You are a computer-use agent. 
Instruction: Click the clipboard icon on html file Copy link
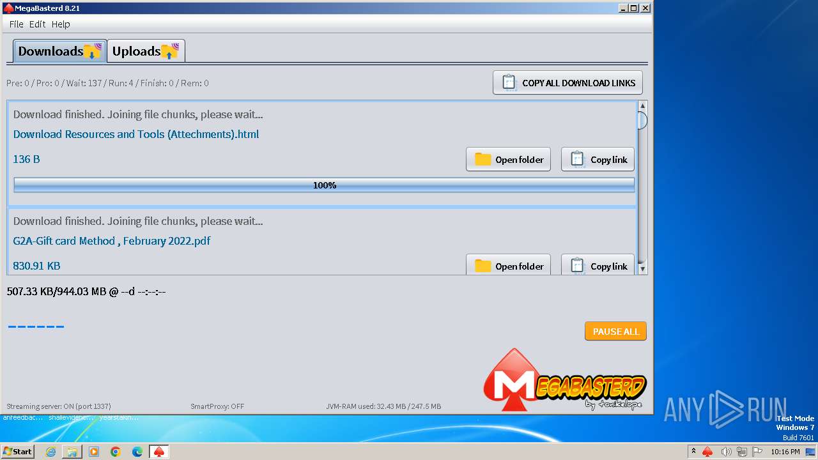pyautogui.click(x=578, y=160)
